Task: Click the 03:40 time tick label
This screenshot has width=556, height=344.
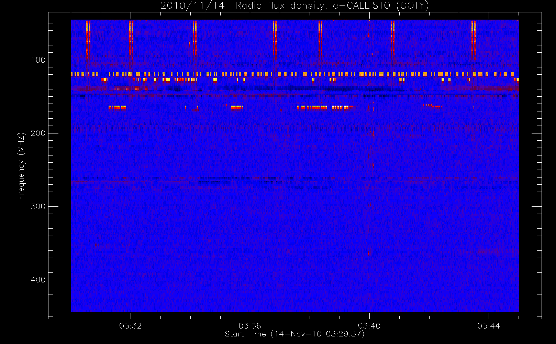Action: 369,326
